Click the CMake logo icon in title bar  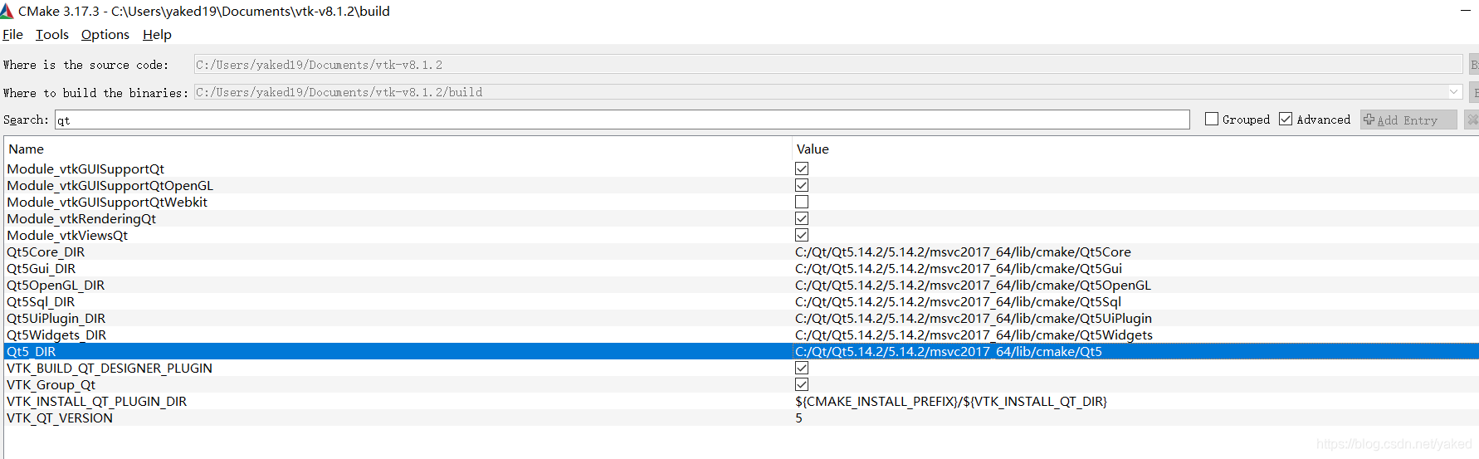tap(7, 11)
